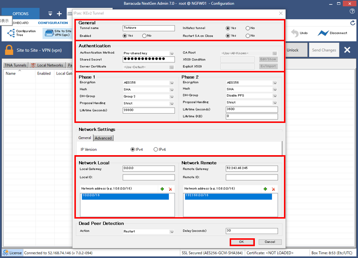Click the Configuration Tree icon

[x=11, y=33]
